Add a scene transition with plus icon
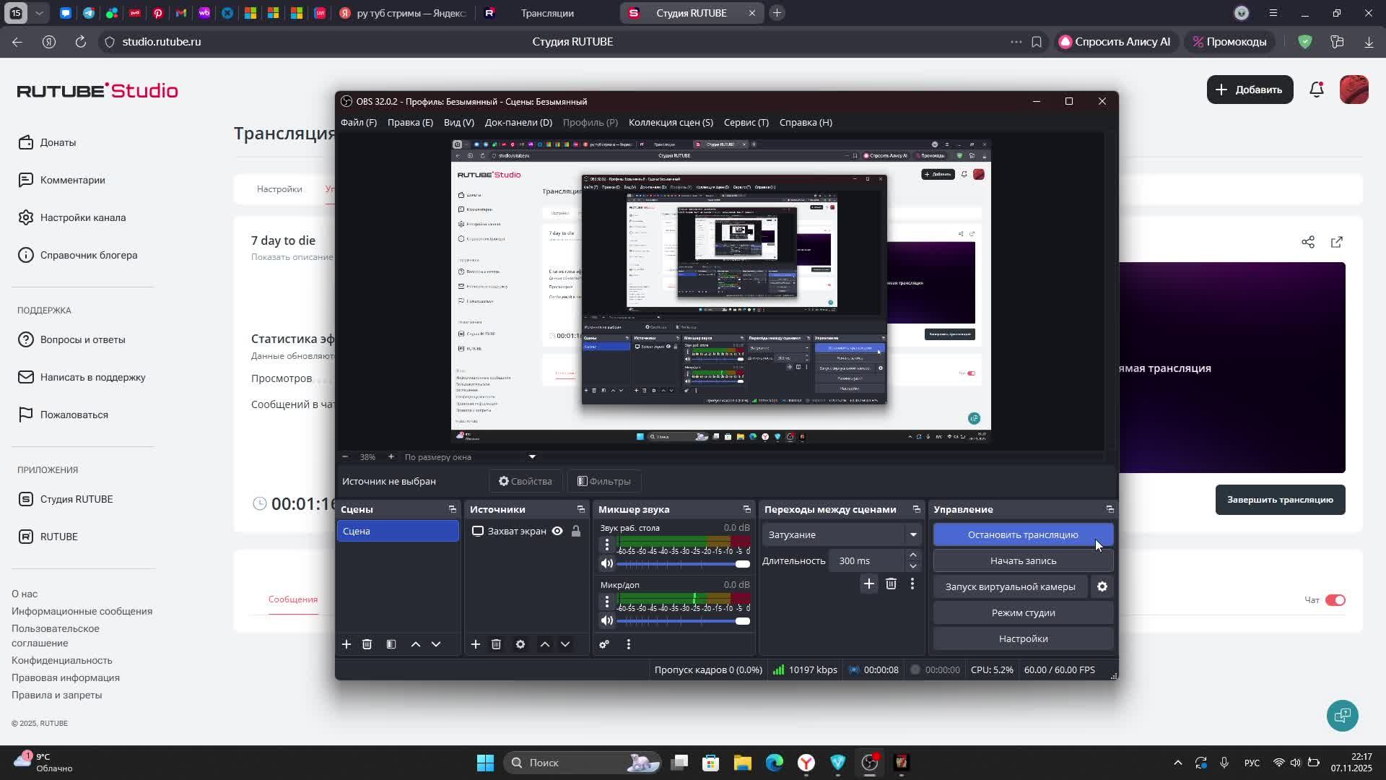The width and height of the screenshot is (1386, 780). coord(869,584)
